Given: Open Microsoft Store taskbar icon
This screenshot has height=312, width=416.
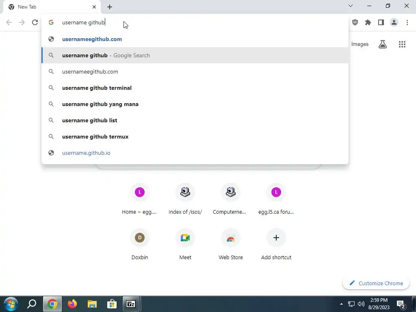Looking at the screenshot, I should click(112, 304).
